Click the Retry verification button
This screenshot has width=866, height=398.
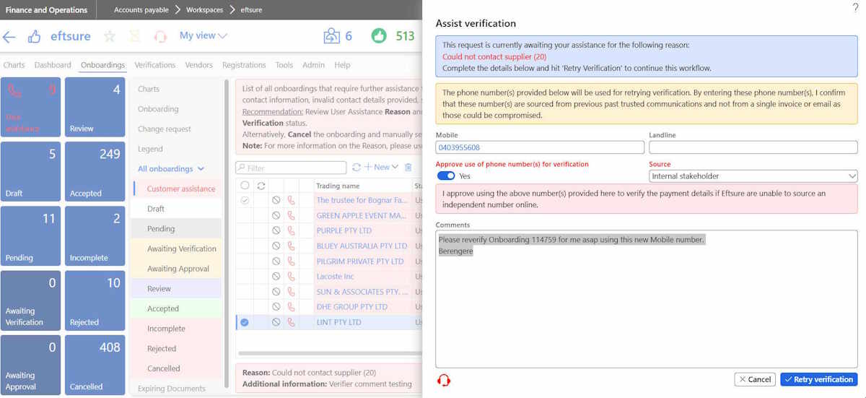pos(818,379)
